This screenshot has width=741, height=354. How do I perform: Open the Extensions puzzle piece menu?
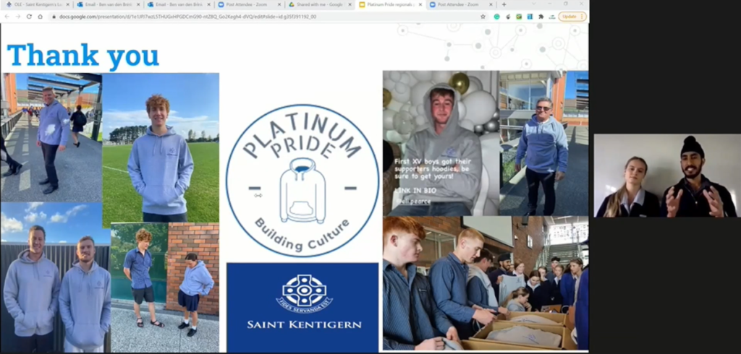541,16
